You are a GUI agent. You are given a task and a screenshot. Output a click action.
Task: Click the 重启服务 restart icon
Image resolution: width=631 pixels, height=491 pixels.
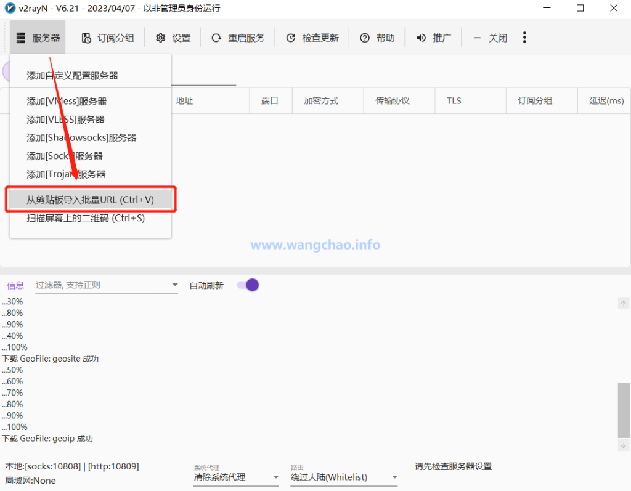pyautogui.click(x=216, y=38)
